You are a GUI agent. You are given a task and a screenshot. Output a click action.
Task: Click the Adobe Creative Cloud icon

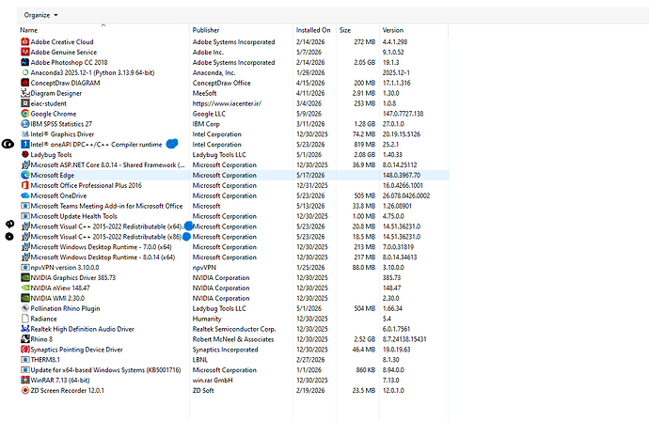(25, 41)
